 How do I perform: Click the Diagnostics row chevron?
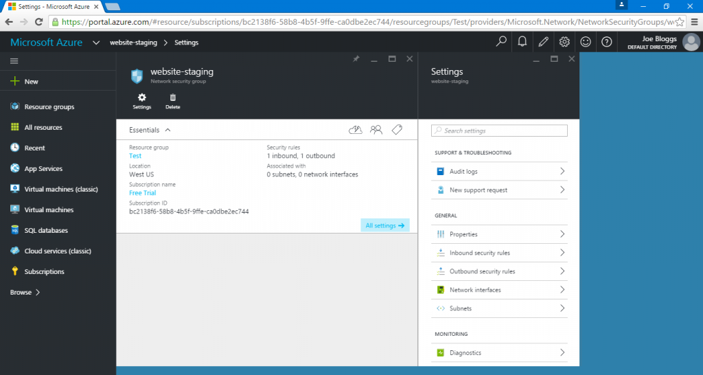[x=562, y=352]
